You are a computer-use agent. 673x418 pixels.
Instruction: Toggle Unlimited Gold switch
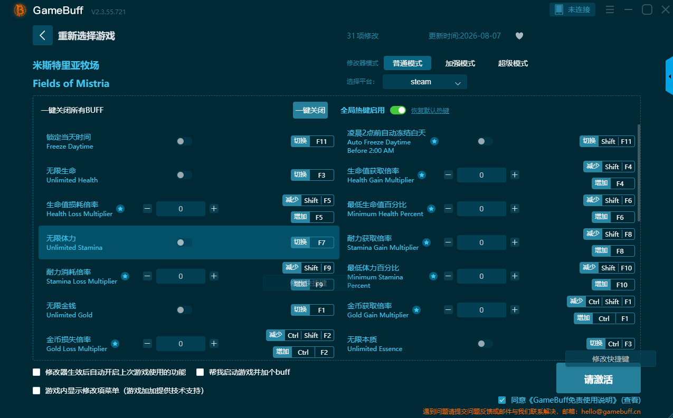coord(184,310)
